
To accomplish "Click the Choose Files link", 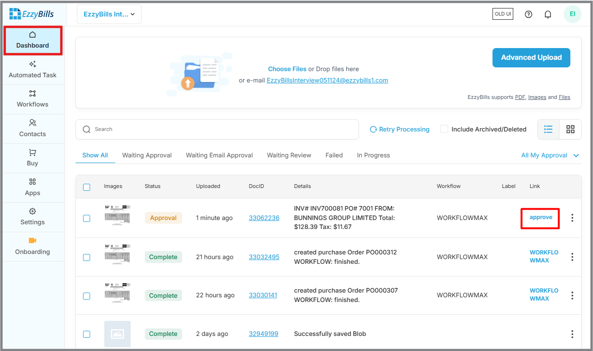I will (x=287, y=69).
